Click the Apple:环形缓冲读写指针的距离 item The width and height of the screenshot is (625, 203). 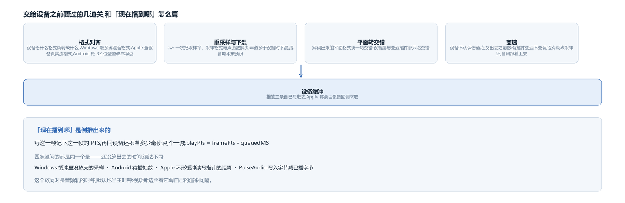(196, 168)
